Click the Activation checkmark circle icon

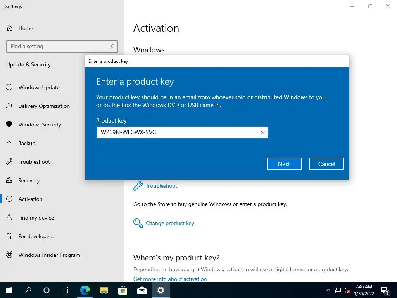[x=9, y=199]
